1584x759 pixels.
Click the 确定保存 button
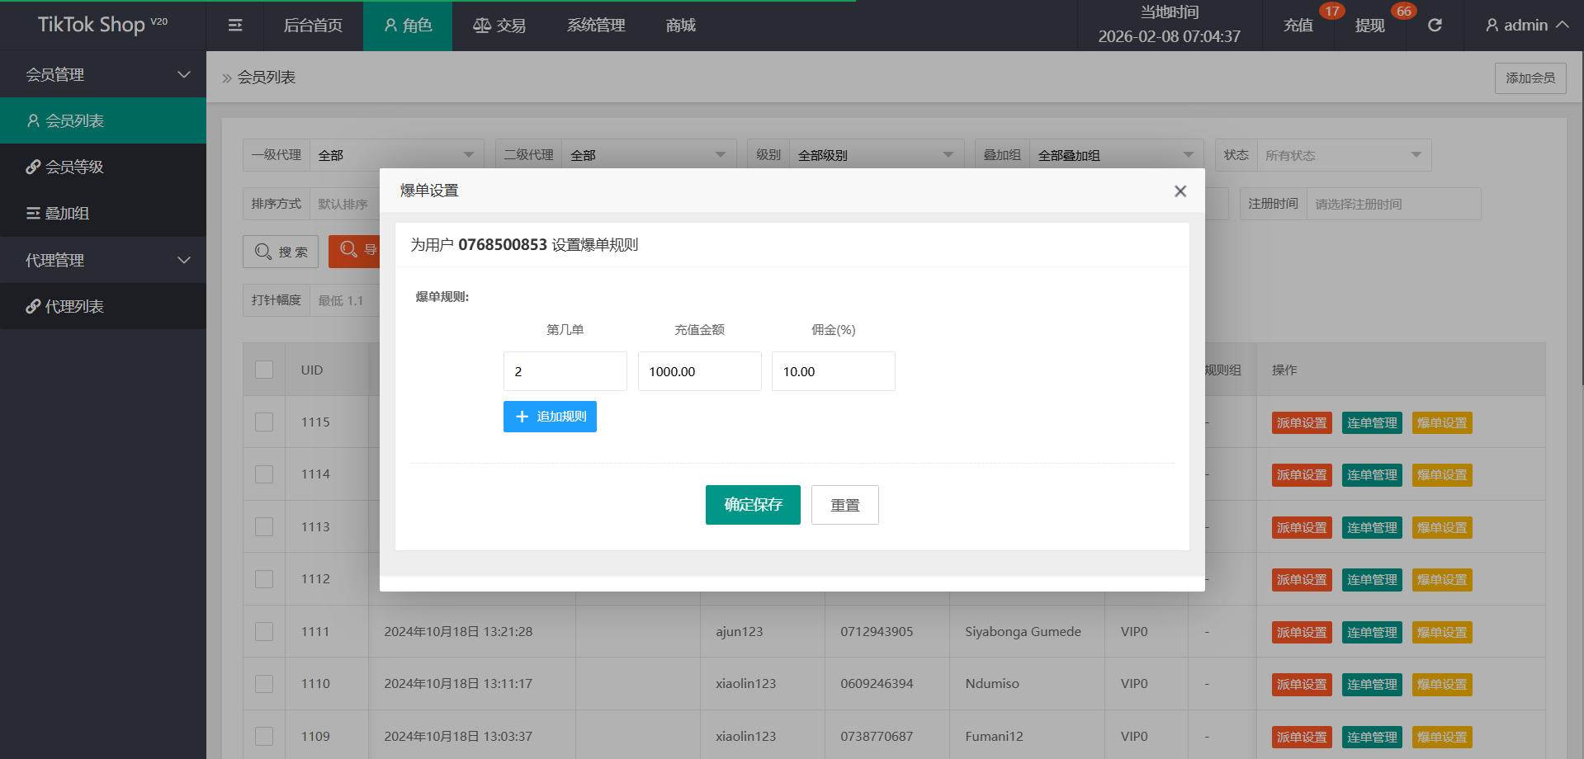pos(753,505)
